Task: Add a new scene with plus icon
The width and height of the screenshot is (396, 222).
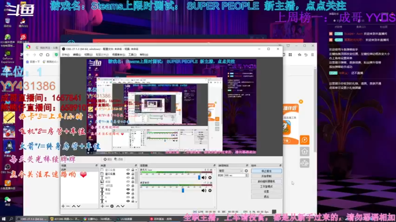Action: click(x=63, y=206)
